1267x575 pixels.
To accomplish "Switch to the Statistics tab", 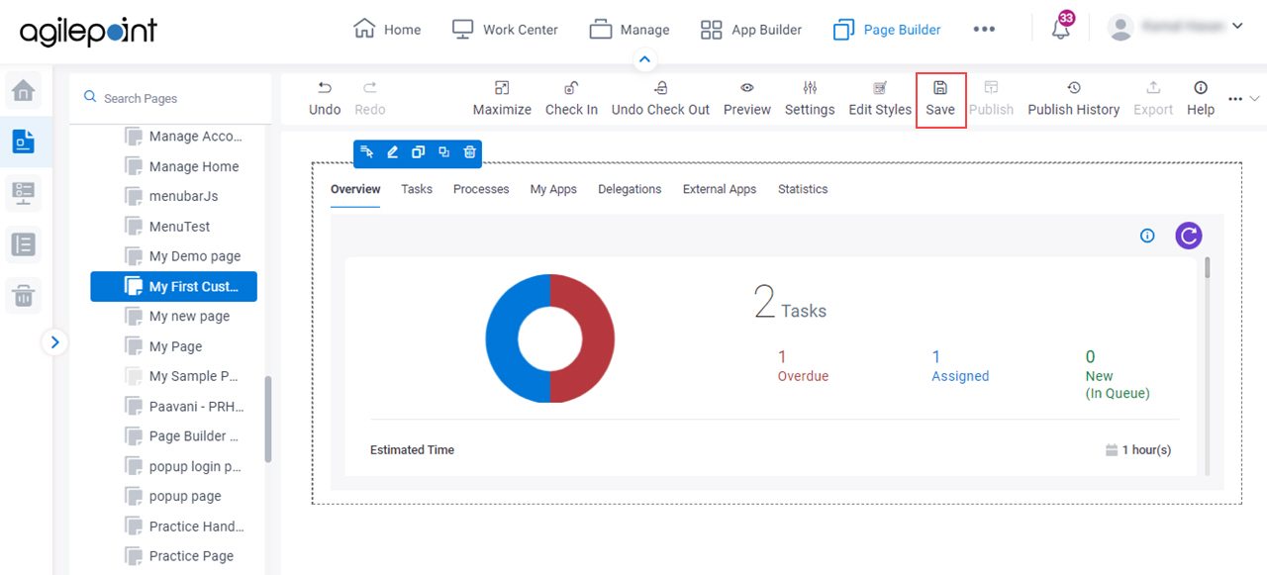I will [x=803, y=189].
